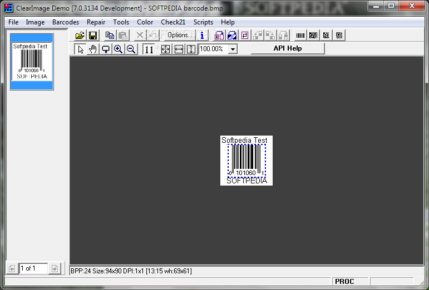429x290 pixels.
Task: Set zoom to actual size 1:1
Action: [149, 49]
